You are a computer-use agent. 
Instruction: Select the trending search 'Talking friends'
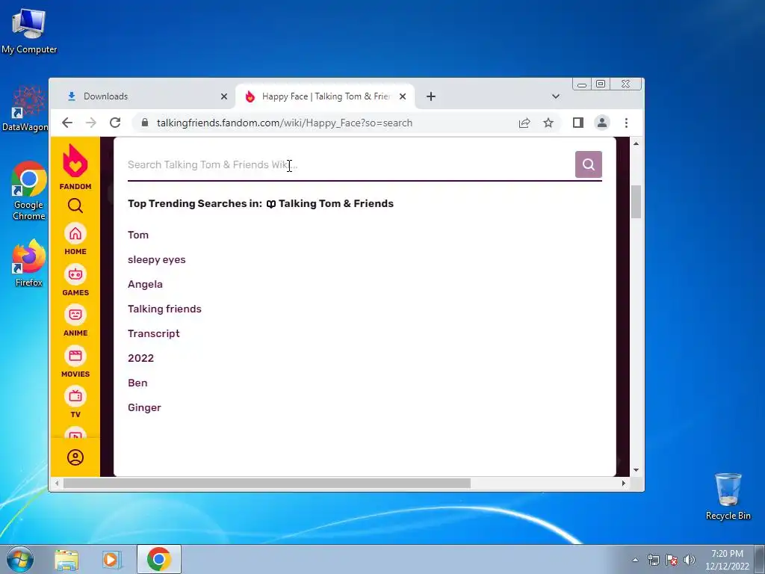click(x=164, y=309)
